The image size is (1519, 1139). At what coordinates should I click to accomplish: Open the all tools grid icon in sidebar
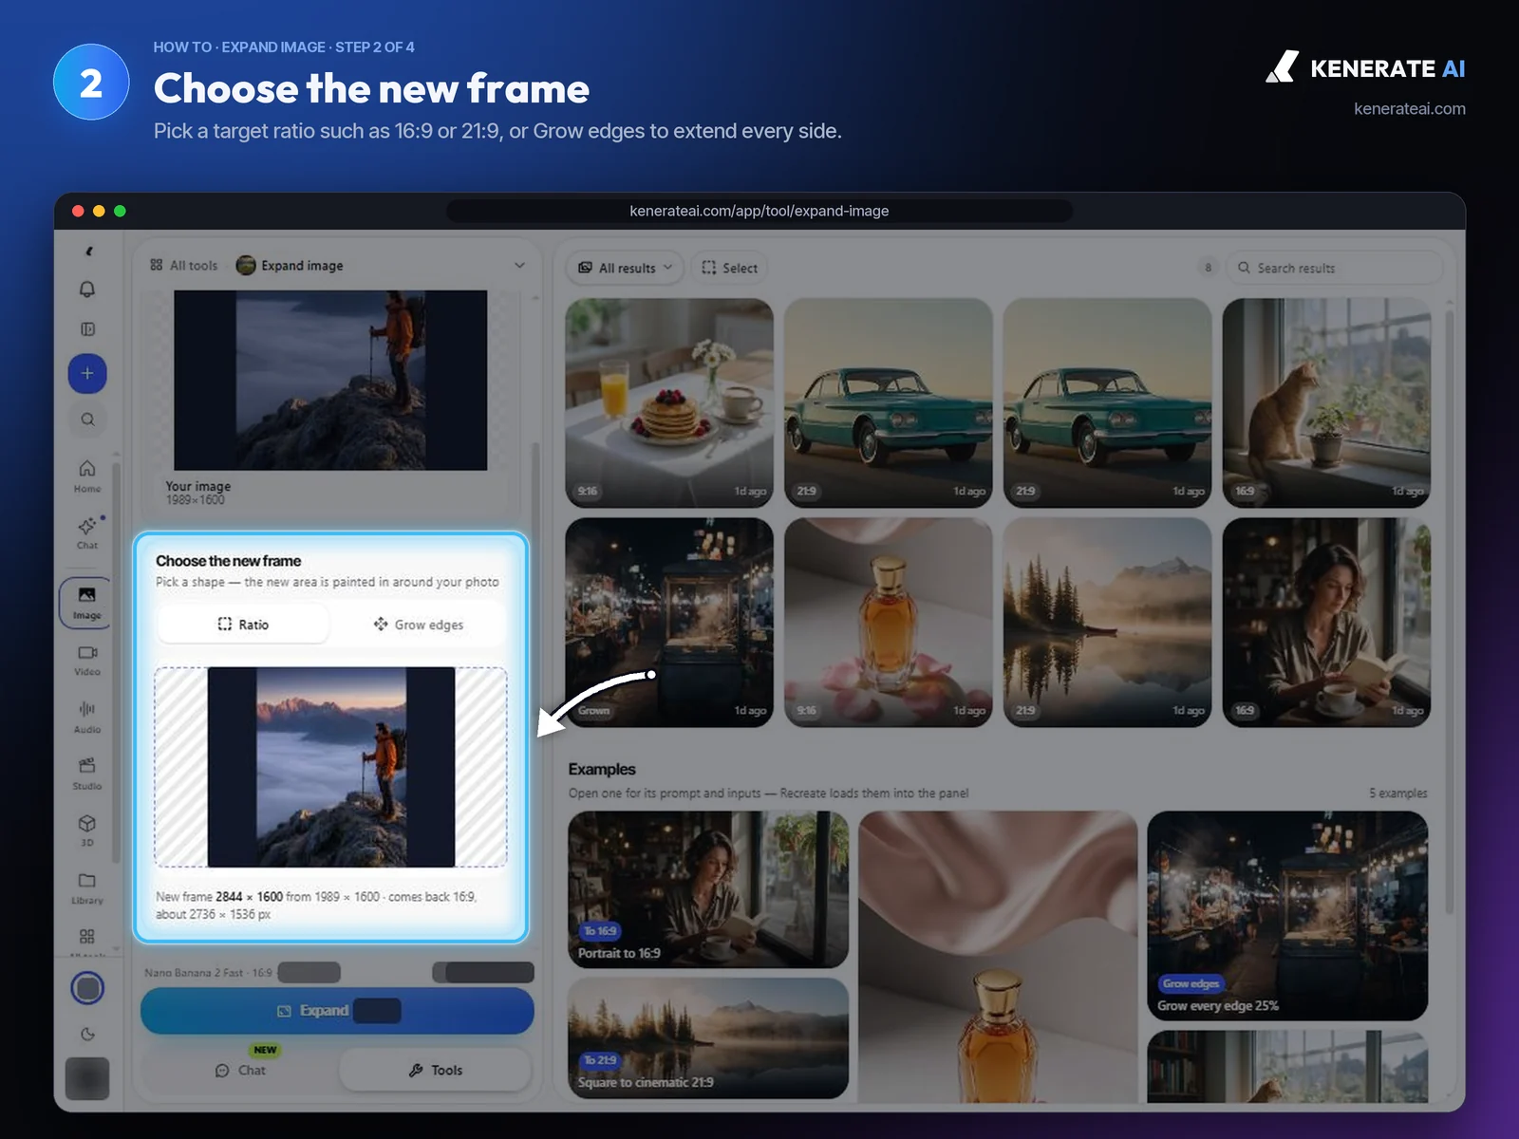point(87,937)
